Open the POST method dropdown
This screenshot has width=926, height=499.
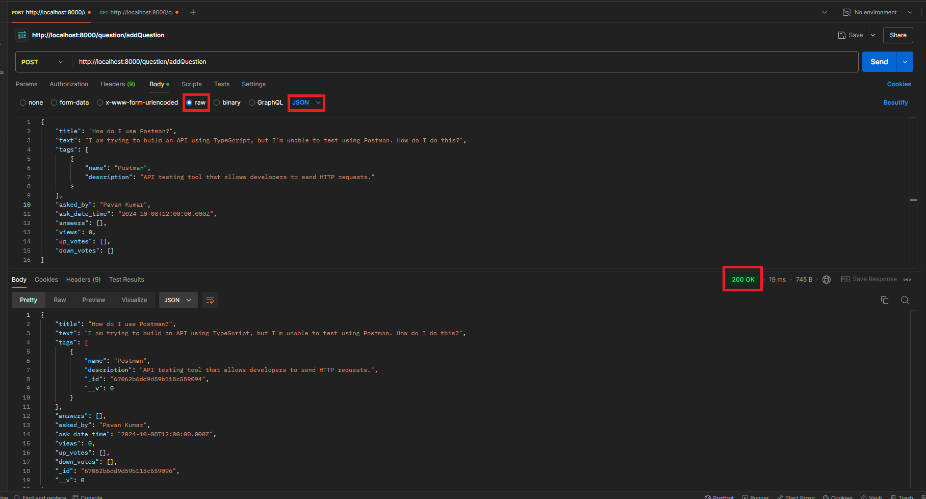(x=43, y=62)
